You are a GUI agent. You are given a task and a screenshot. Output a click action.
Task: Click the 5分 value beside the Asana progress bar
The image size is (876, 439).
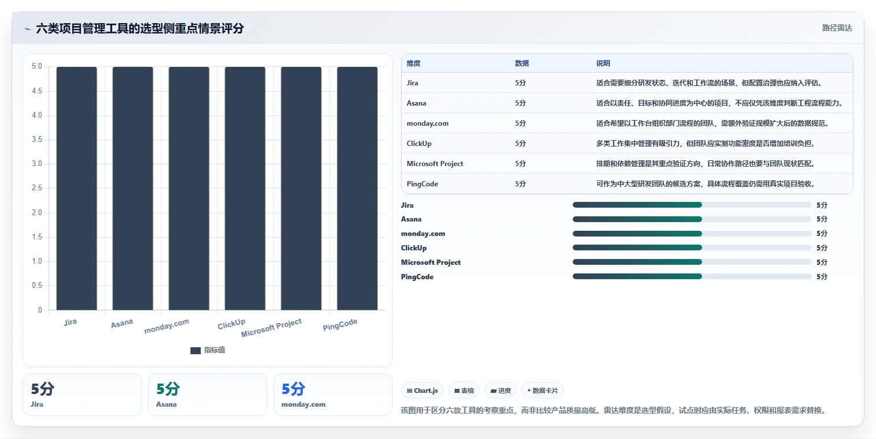822,219
